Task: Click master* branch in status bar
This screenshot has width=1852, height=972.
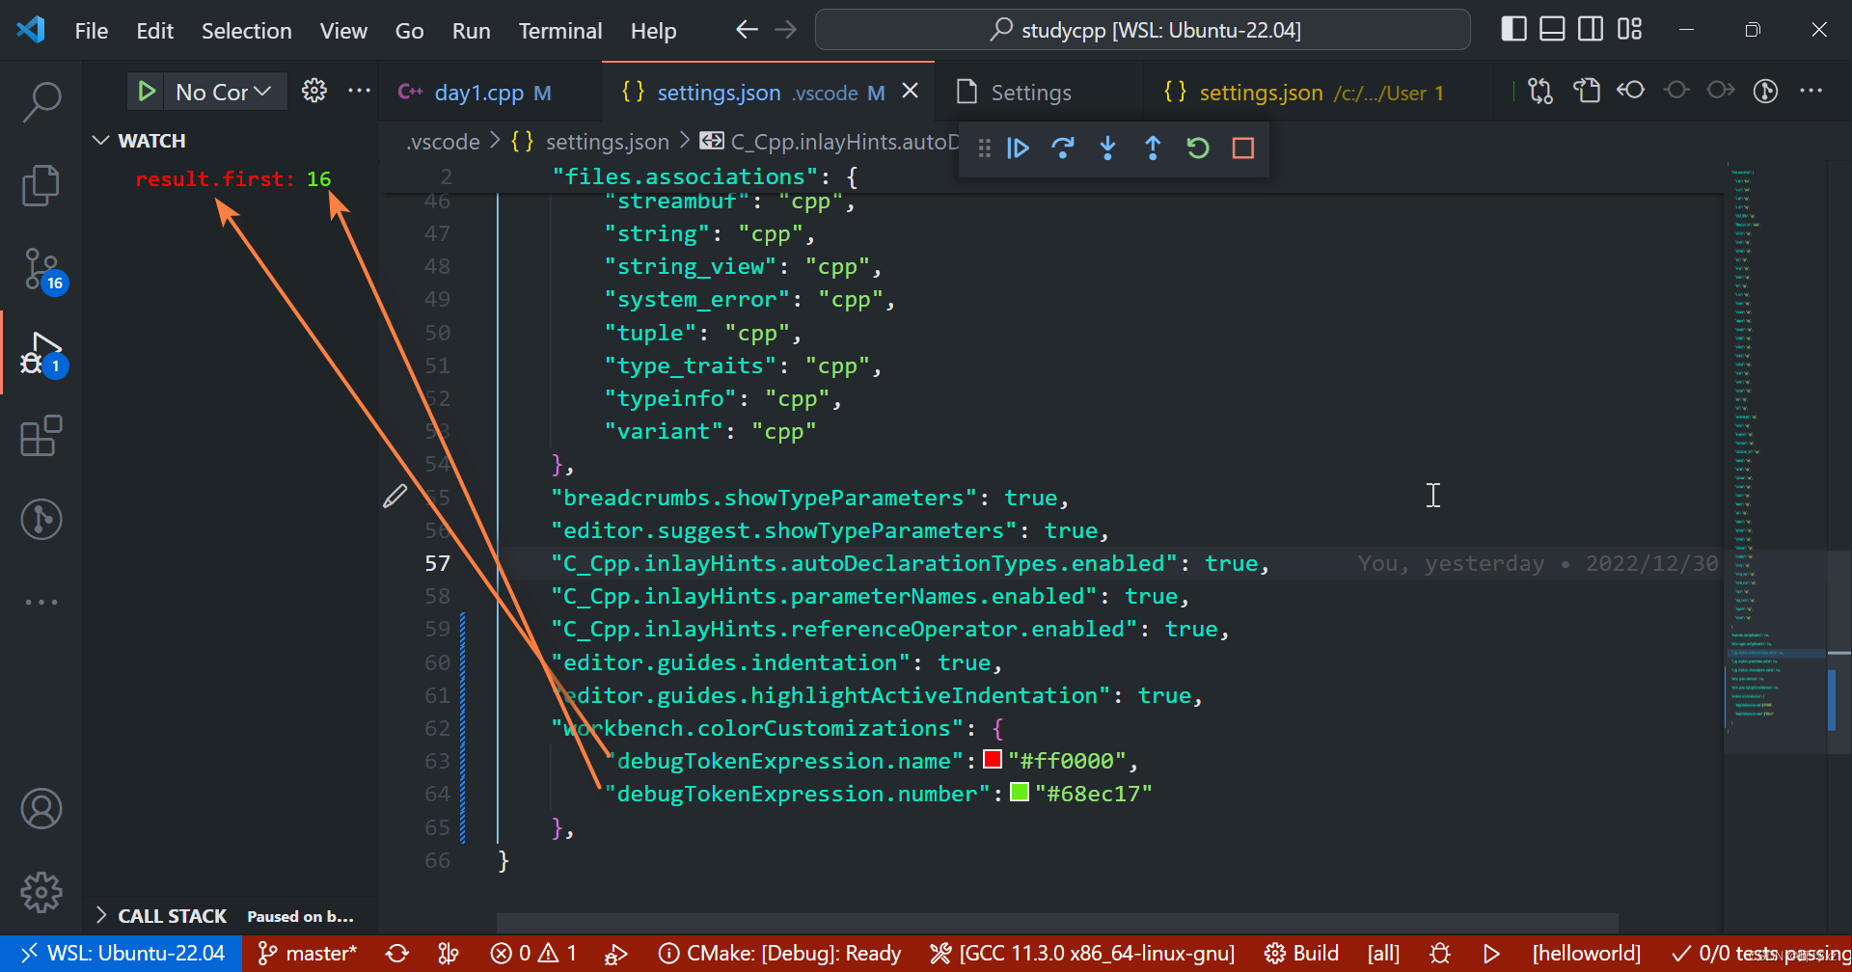Action: (x=308, y=954)
